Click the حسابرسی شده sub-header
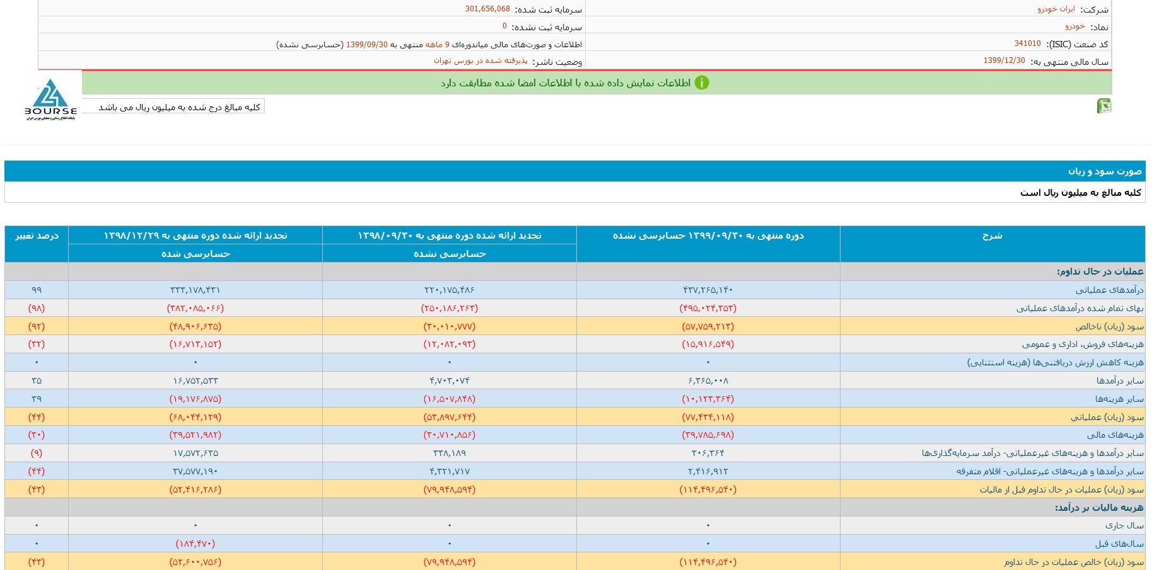Screen dimensions: 1152x570 [195, 253]
